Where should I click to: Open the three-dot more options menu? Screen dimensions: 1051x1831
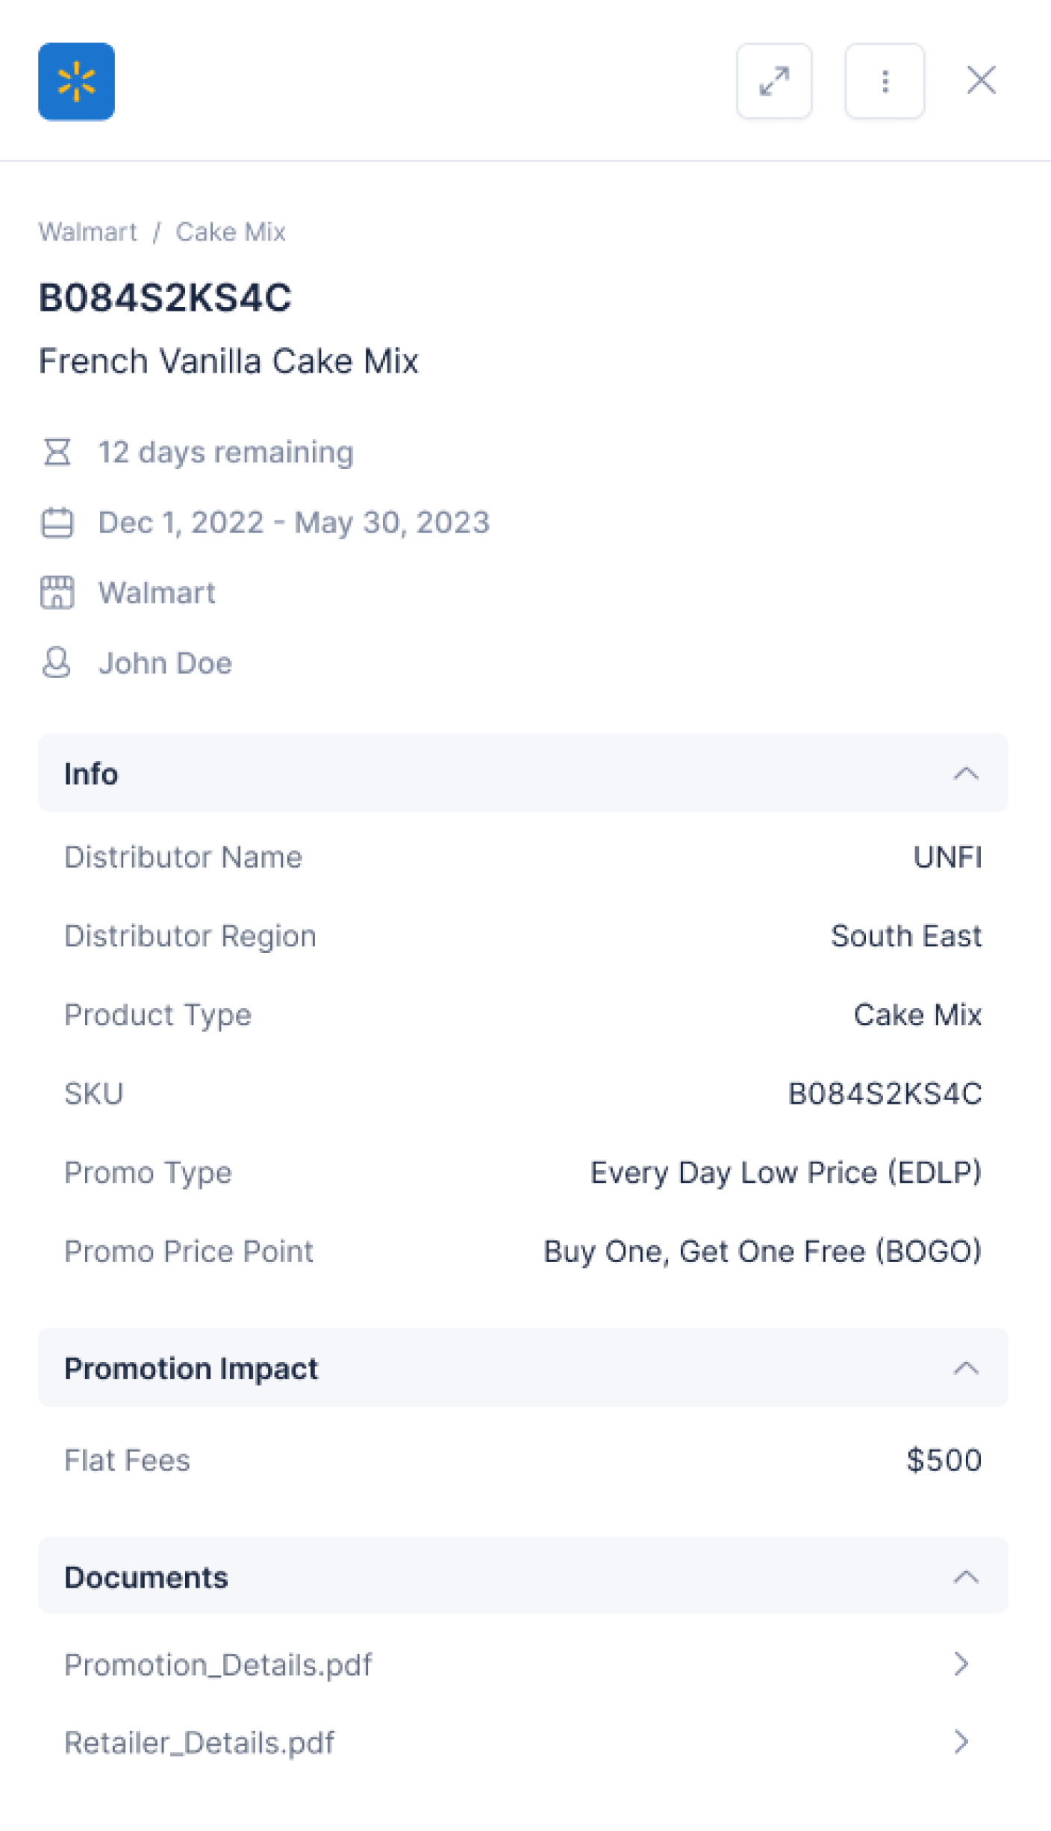(885, 81)
